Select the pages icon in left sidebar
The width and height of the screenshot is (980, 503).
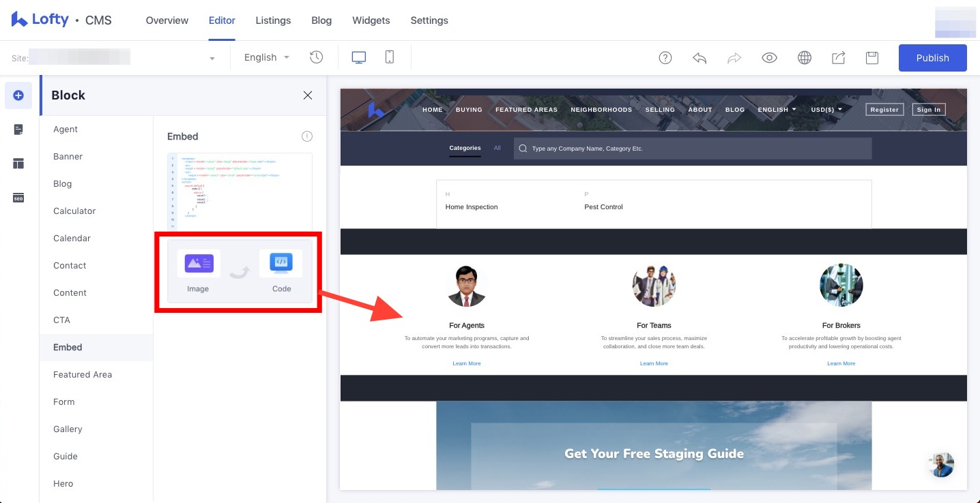[x=18, y=129]
